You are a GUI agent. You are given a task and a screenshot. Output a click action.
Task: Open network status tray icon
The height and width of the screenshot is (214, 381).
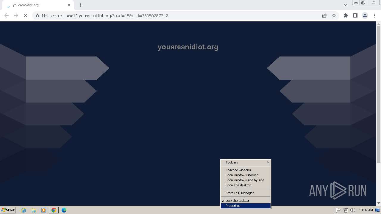click(346, 210)
